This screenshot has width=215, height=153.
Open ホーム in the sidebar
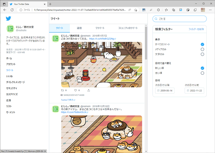tap(9, 58)
